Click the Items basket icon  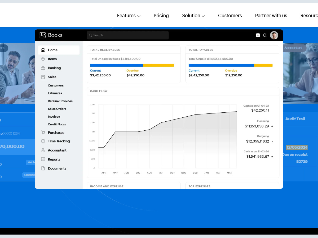pos(43,59)
